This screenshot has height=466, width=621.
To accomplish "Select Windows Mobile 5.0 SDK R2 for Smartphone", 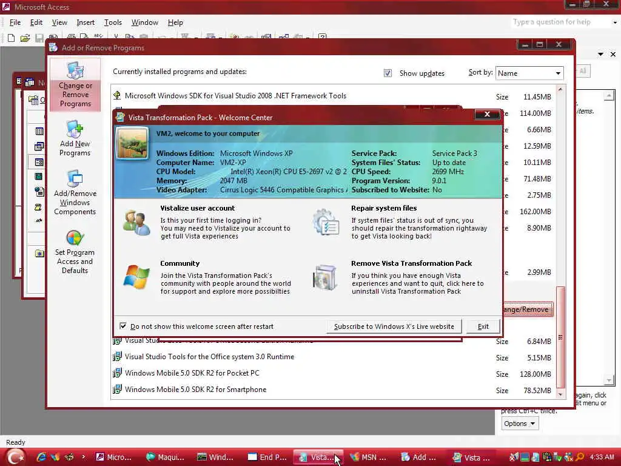I will pyautogui.click(x=196, y=390).
